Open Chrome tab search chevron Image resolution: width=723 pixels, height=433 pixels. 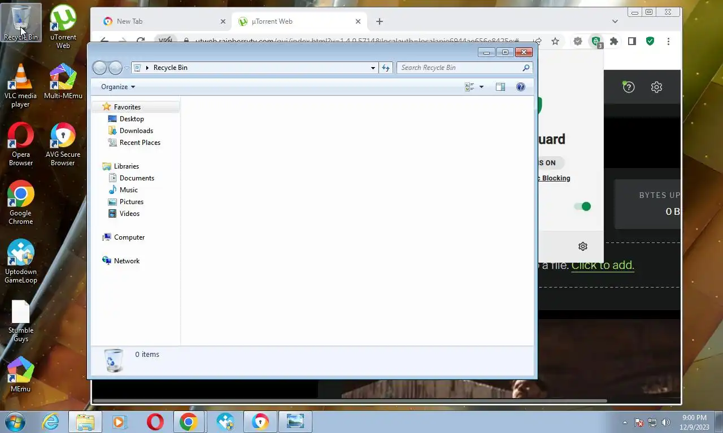[x=615, y=21]
